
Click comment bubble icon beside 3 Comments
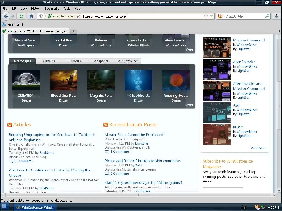coord(107,152)
